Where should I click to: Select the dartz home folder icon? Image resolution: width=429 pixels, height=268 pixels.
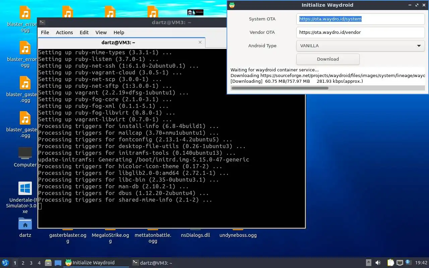tap(25, 227)
